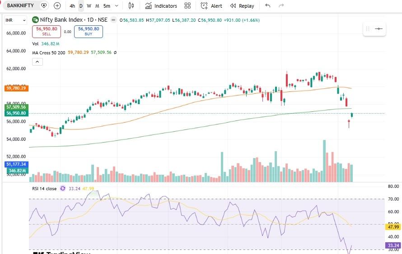Click the MA Cross legend symbol after 57,509.56

(x=115, y=53)
